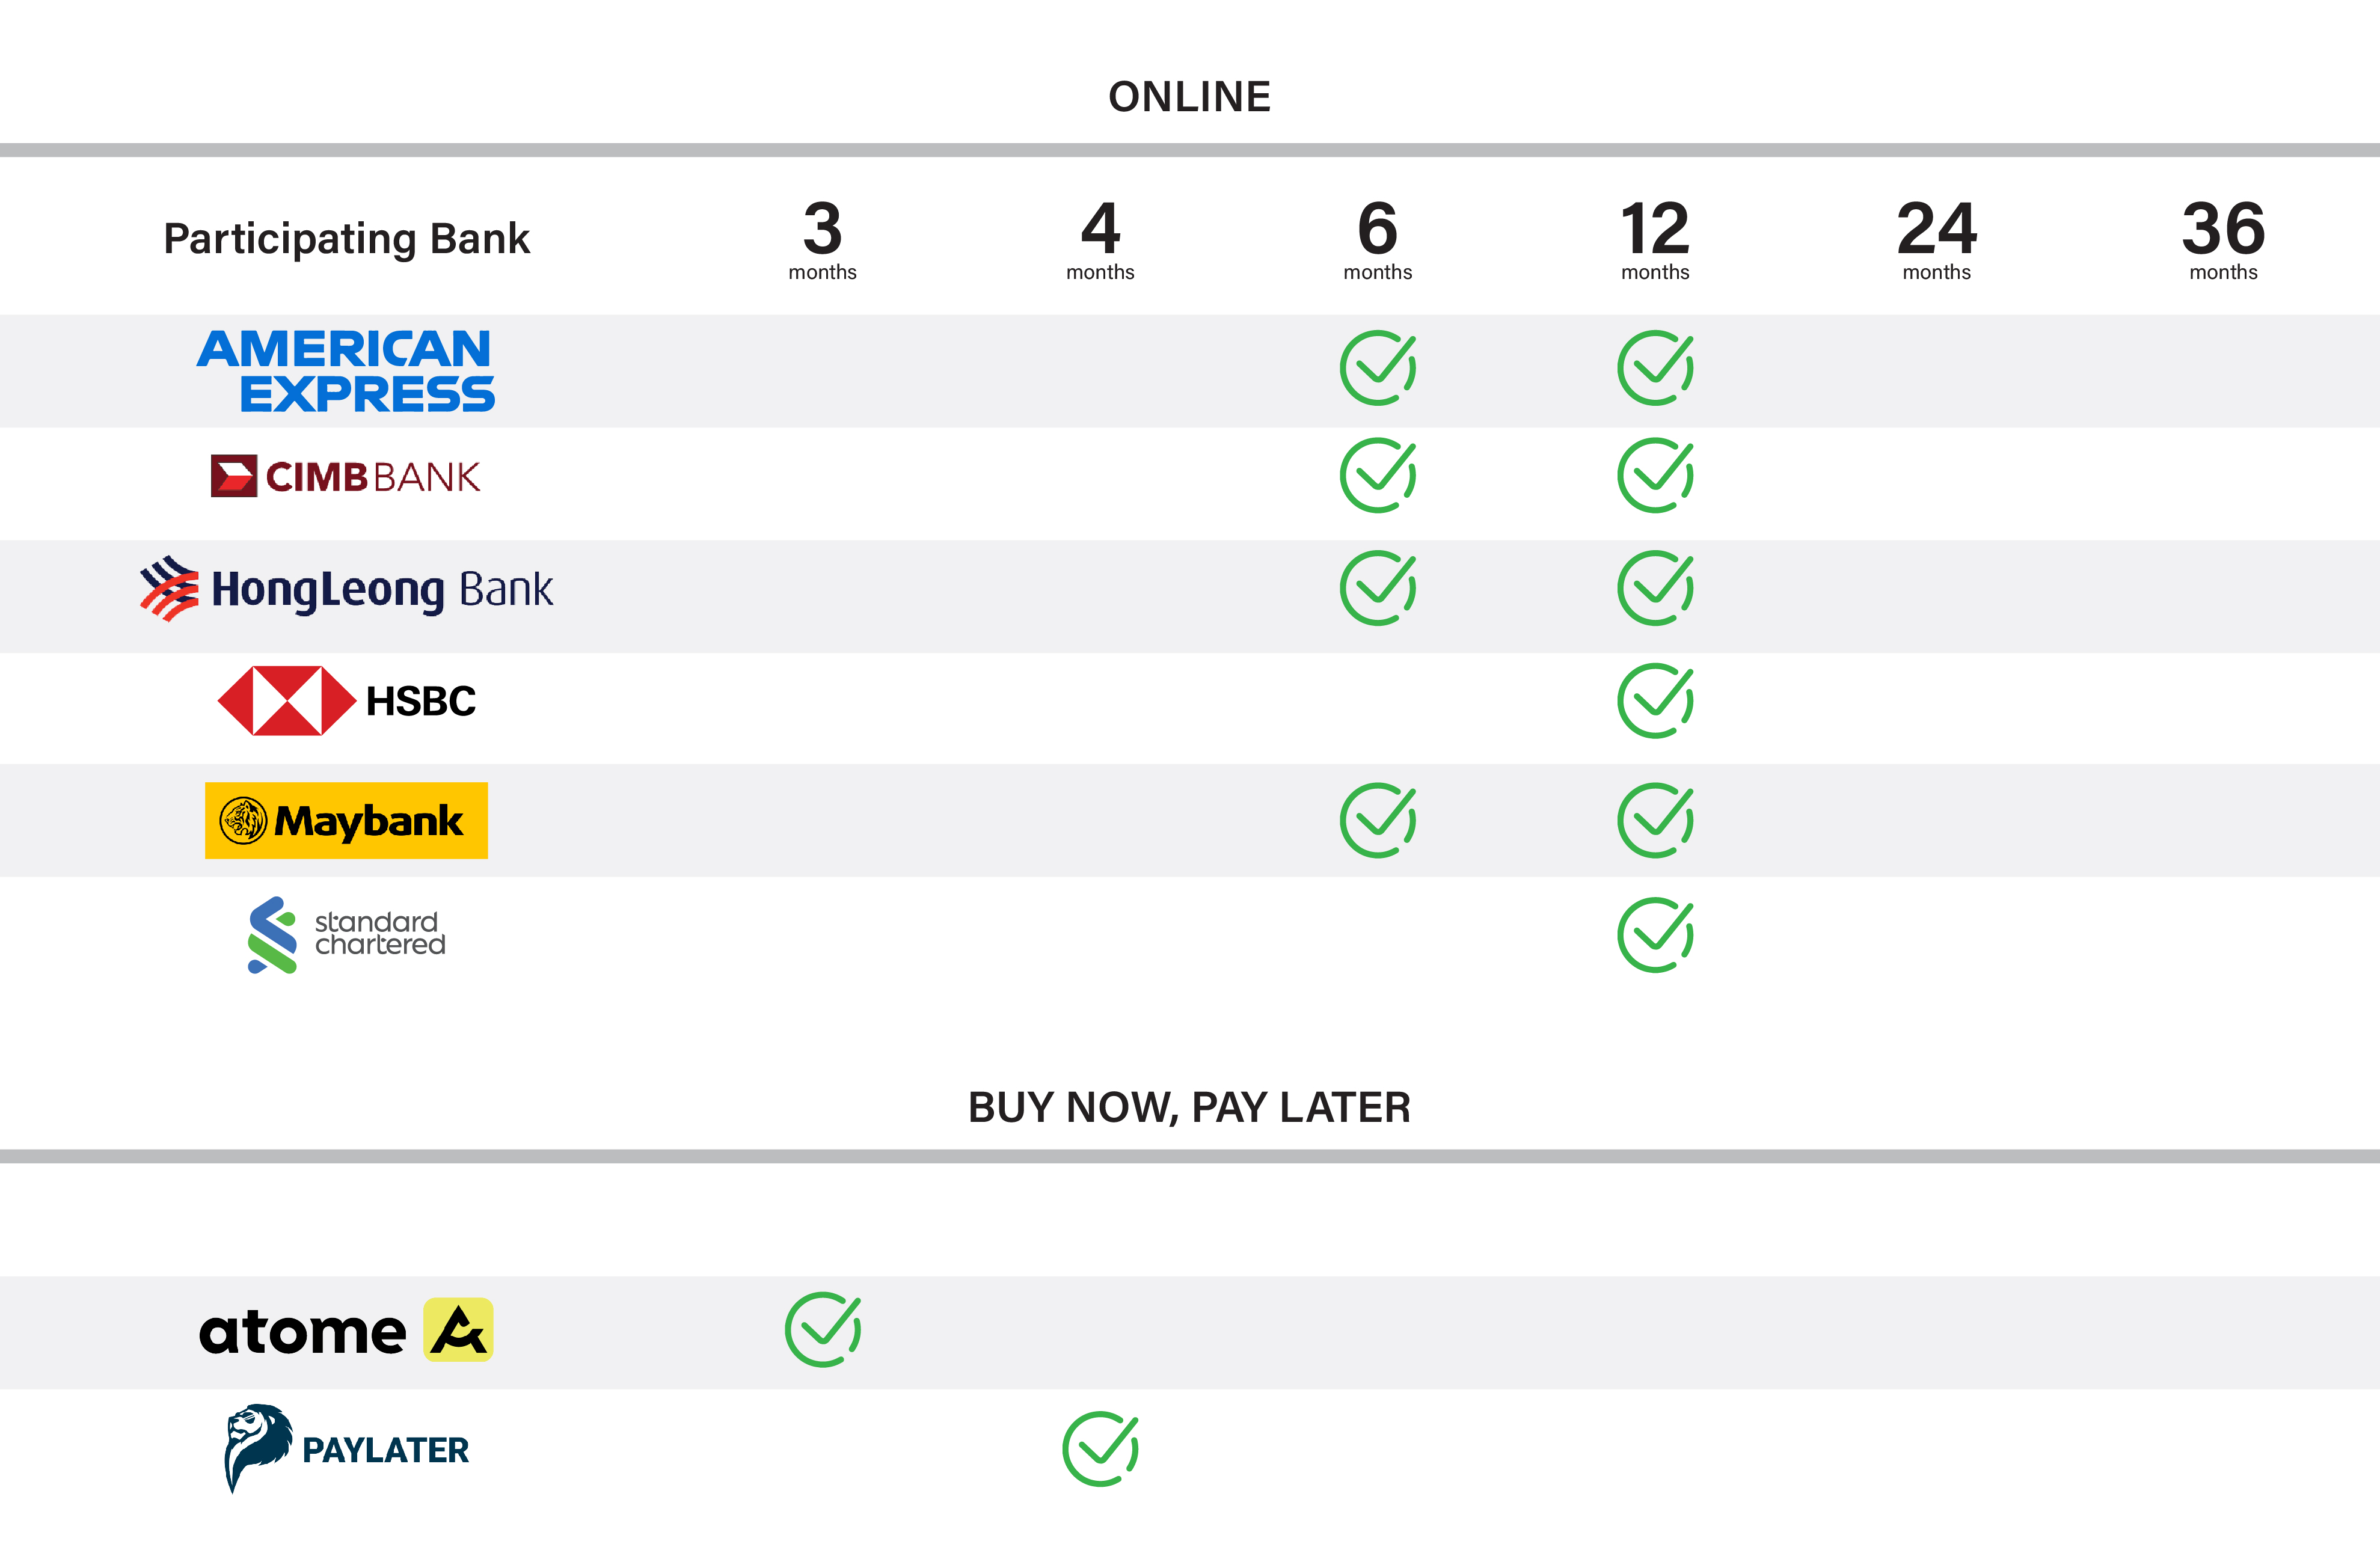2380x1565 pixels.
Task: Click Atome 3 months checkmark
Action: point(822,1330)
